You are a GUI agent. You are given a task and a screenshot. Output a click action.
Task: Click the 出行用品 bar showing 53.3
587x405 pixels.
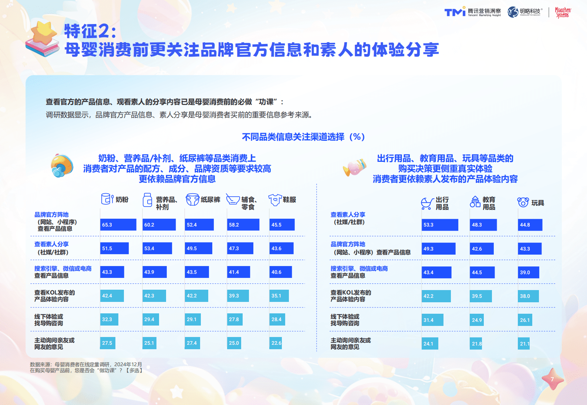tap(440, 225)
